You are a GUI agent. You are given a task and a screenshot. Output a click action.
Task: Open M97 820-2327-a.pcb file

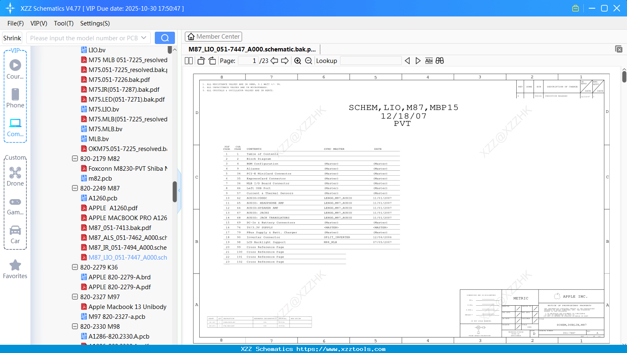pyautogui.click(x=117, y=317)
